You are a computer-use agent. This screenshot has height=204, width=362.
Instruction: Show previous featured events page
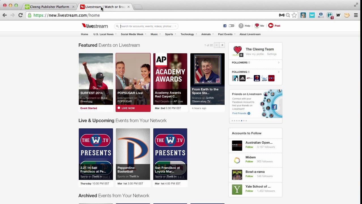(x=216, y=45)
